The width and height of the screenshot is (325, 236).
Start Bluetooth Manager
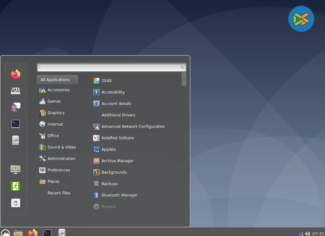(119, 195)
